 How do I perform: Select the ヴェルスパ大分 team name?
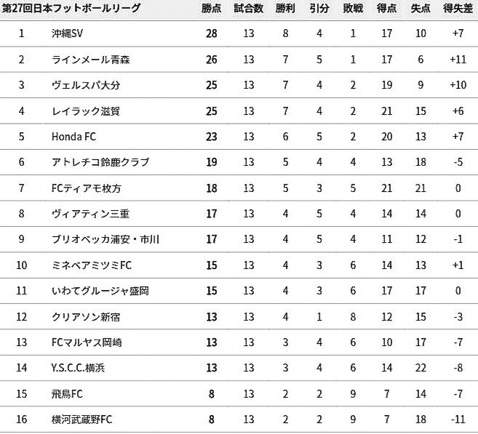click(86, 85)
